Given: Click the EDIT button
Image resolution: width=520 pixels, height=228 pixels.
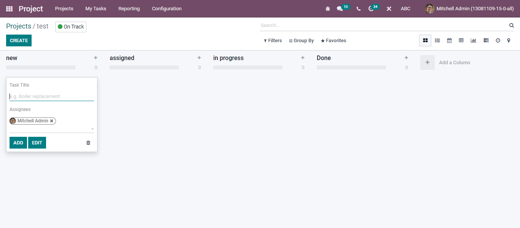Looking at the screenshot, I should click(37, 142).
